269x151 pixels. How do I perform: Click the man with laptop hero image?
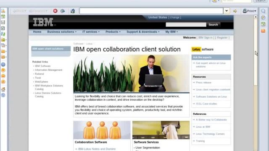click(x=132, y=73)
